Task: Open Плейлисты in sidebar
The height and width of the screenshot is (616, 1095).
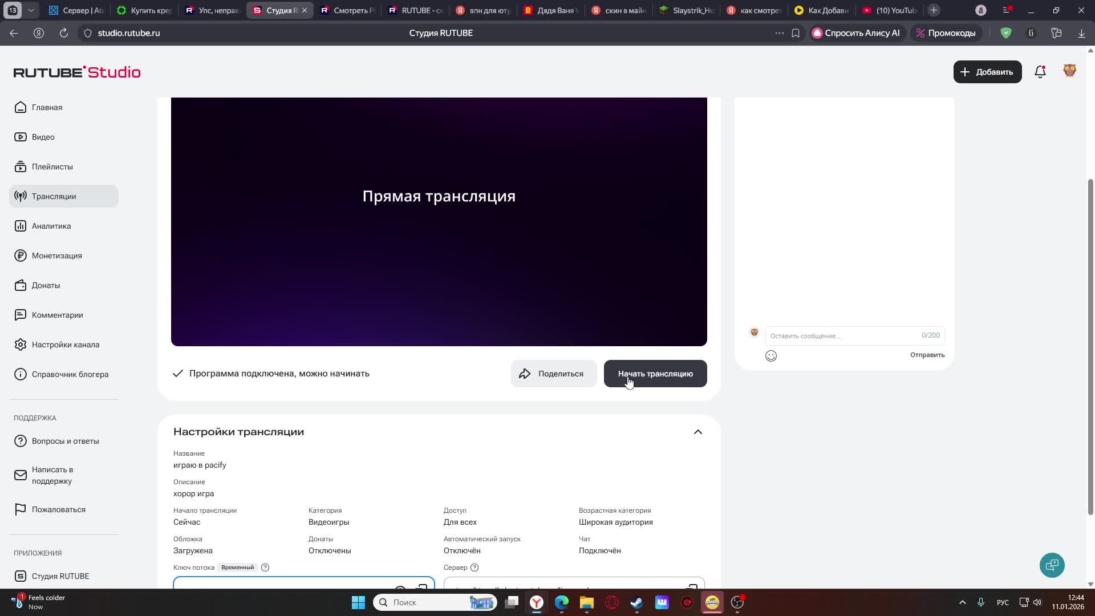Action: pos(52,167)
